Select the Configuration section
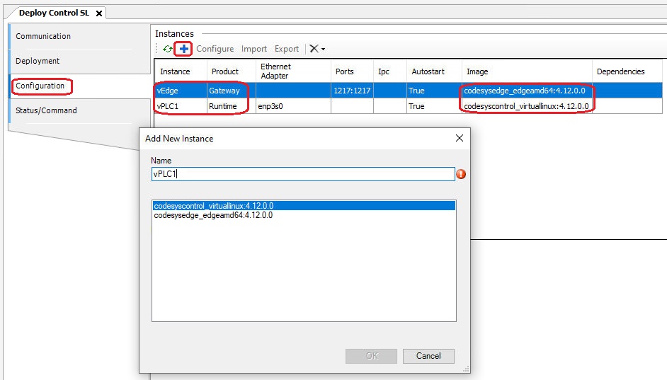The width and height of the screenshot is (667, 380). [x=40, y=86]
